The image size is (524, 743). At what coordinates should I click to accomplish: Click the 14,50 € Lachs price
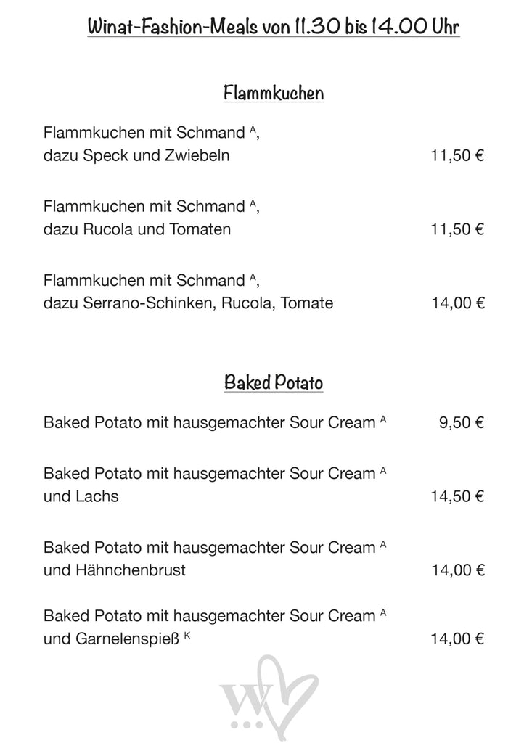pyautogui.click(x=457, y=496)
